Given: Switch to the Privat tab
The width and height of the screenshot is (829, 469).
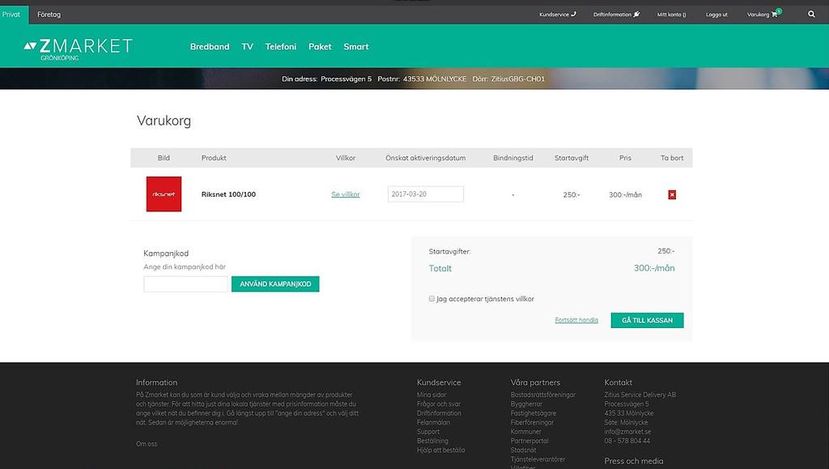Looking at the screenshot, I should [11, 15].
